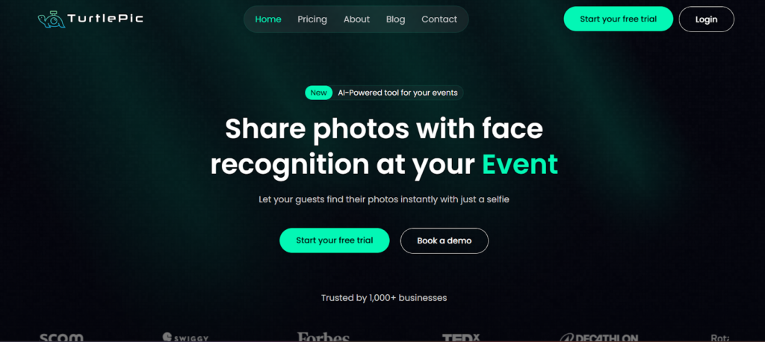This screenshot has height=342, width=765.
Task: Visit the Blog section
Action: [396, 19]
